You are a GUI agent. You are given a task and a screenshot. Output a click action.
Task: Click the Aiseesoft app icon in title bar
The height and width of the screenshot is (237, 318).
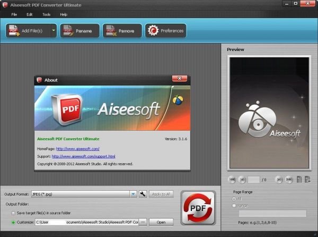click(x=5, y=5)
